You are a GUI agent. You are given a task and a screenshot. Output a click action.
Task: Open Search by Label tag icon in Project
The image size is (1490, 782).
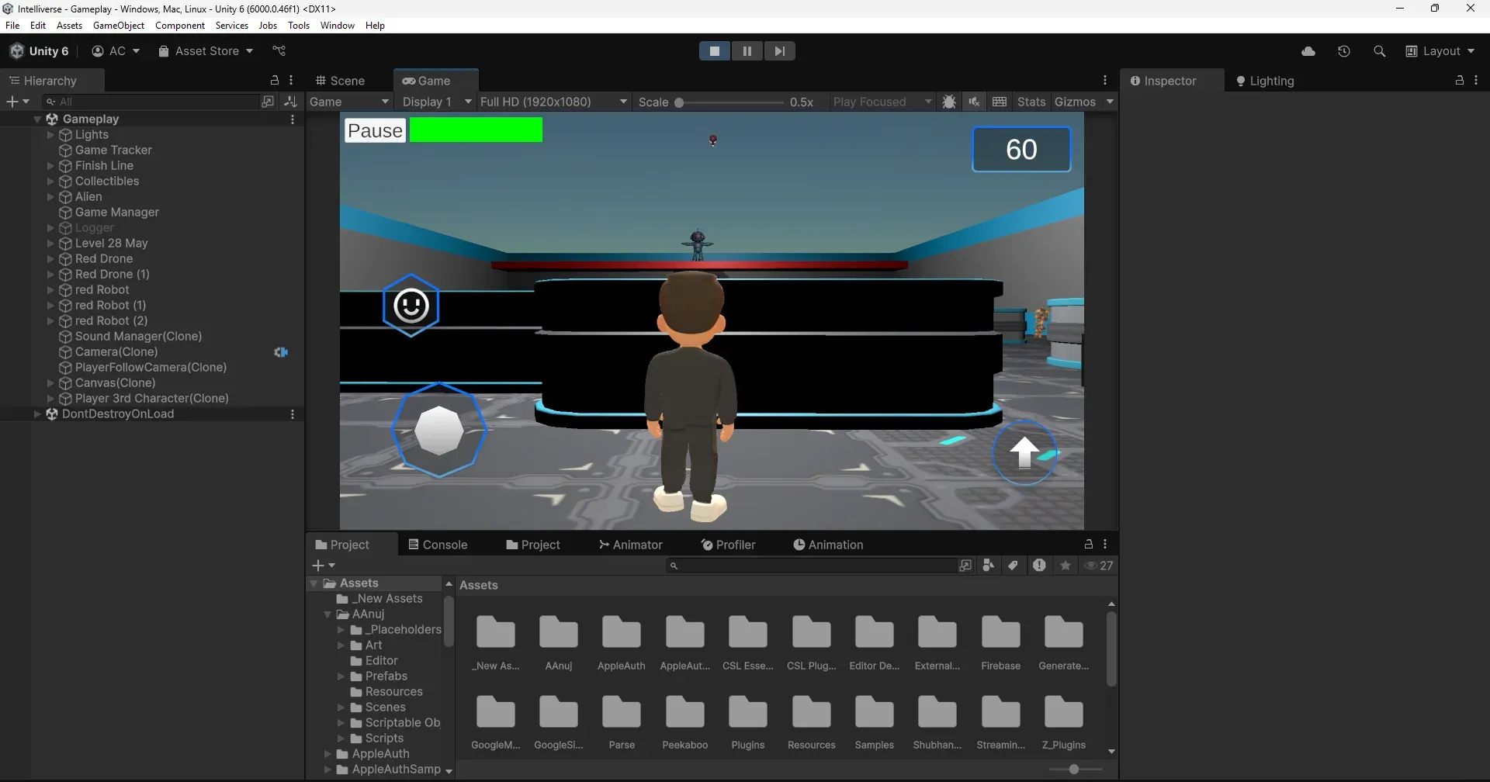(1013, 566)
